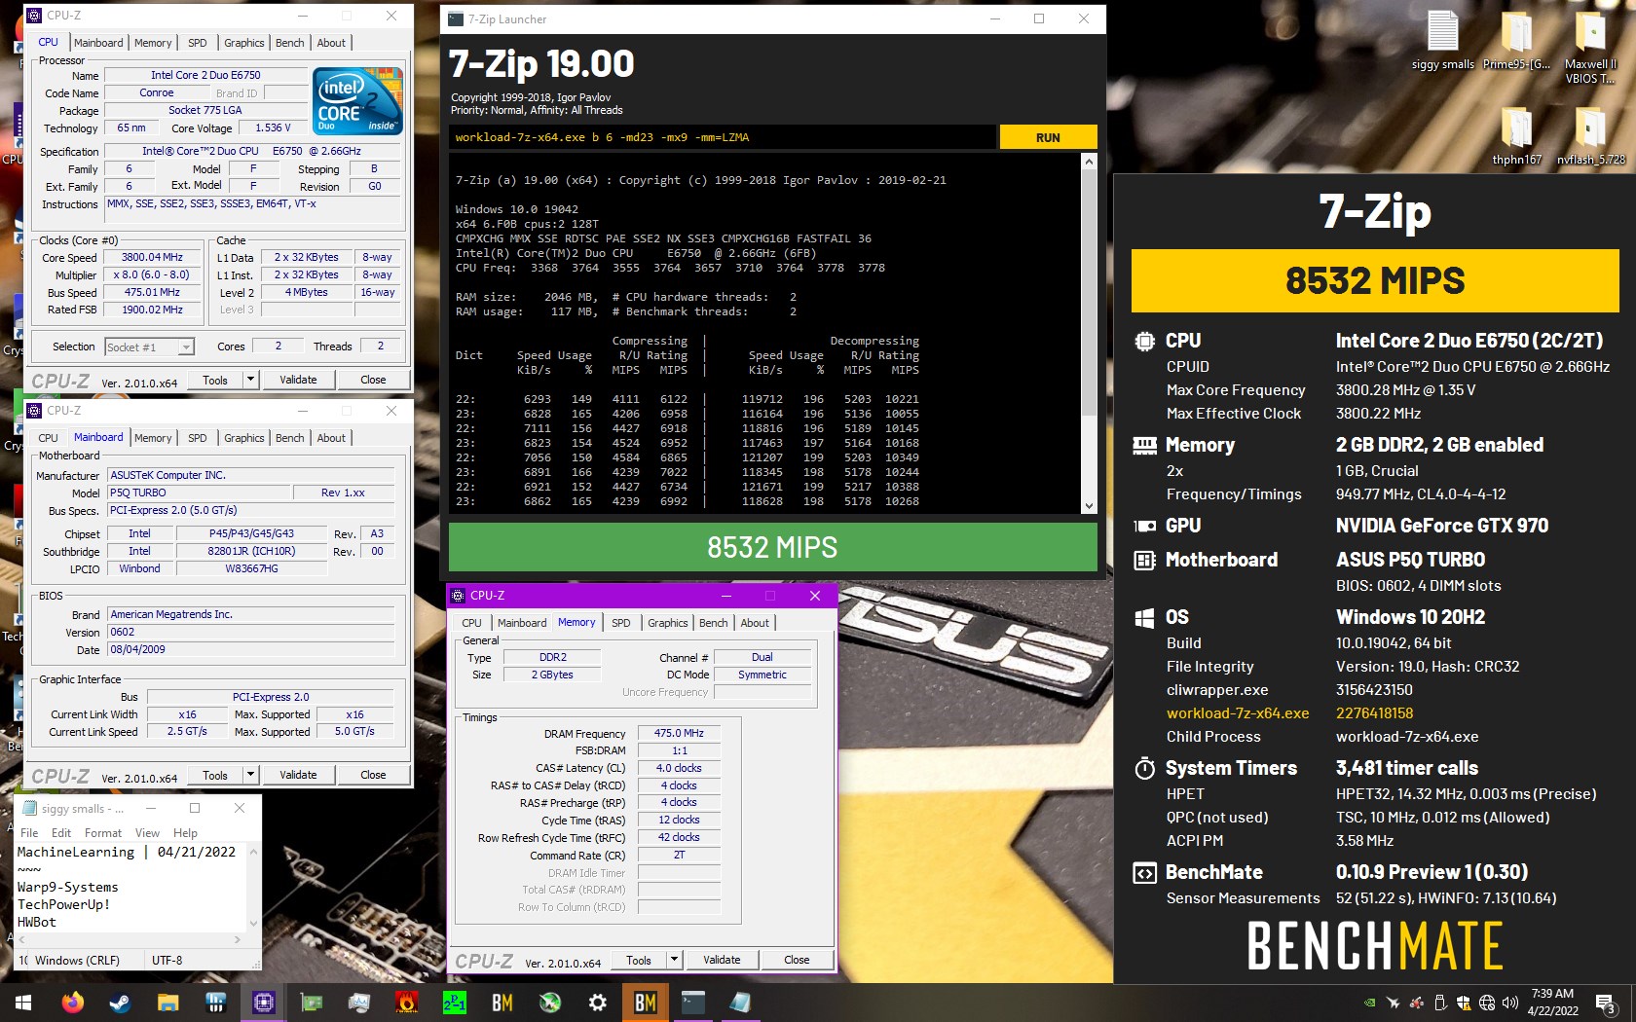The height and width of the screenshot is (1022, 1636).
Task: Click the CPU chip icon in BenchMate panel
Action: click(1145, 341)
